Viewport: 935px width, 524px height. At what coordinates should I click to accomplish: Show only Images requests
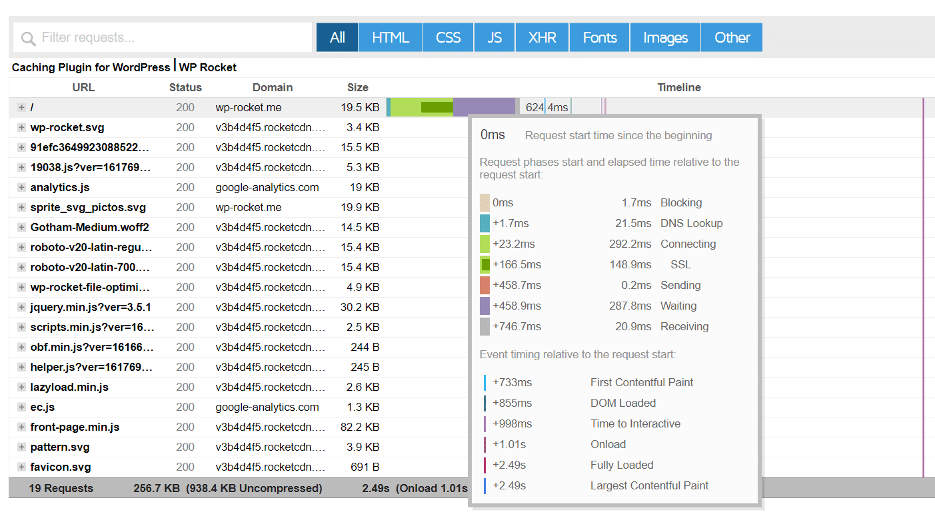coord(664,38)
